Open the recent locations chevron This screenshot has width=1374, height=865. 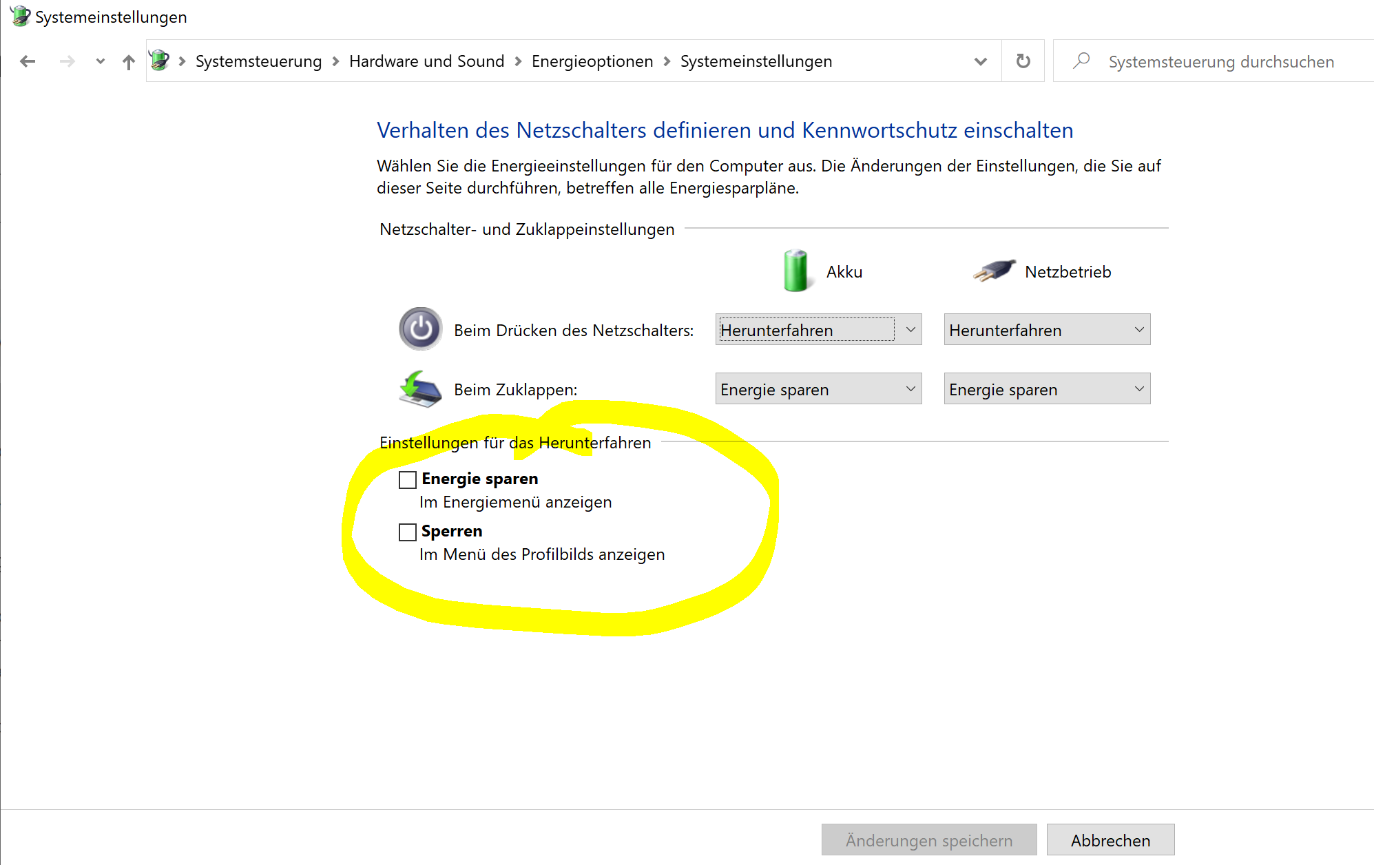(x=101, y=61)
